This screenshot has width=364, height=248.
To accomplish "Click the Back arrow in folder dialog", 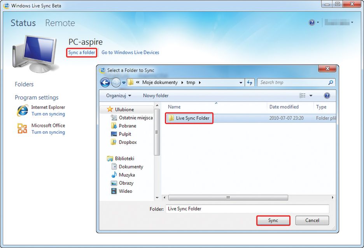I will click(105, 82).
